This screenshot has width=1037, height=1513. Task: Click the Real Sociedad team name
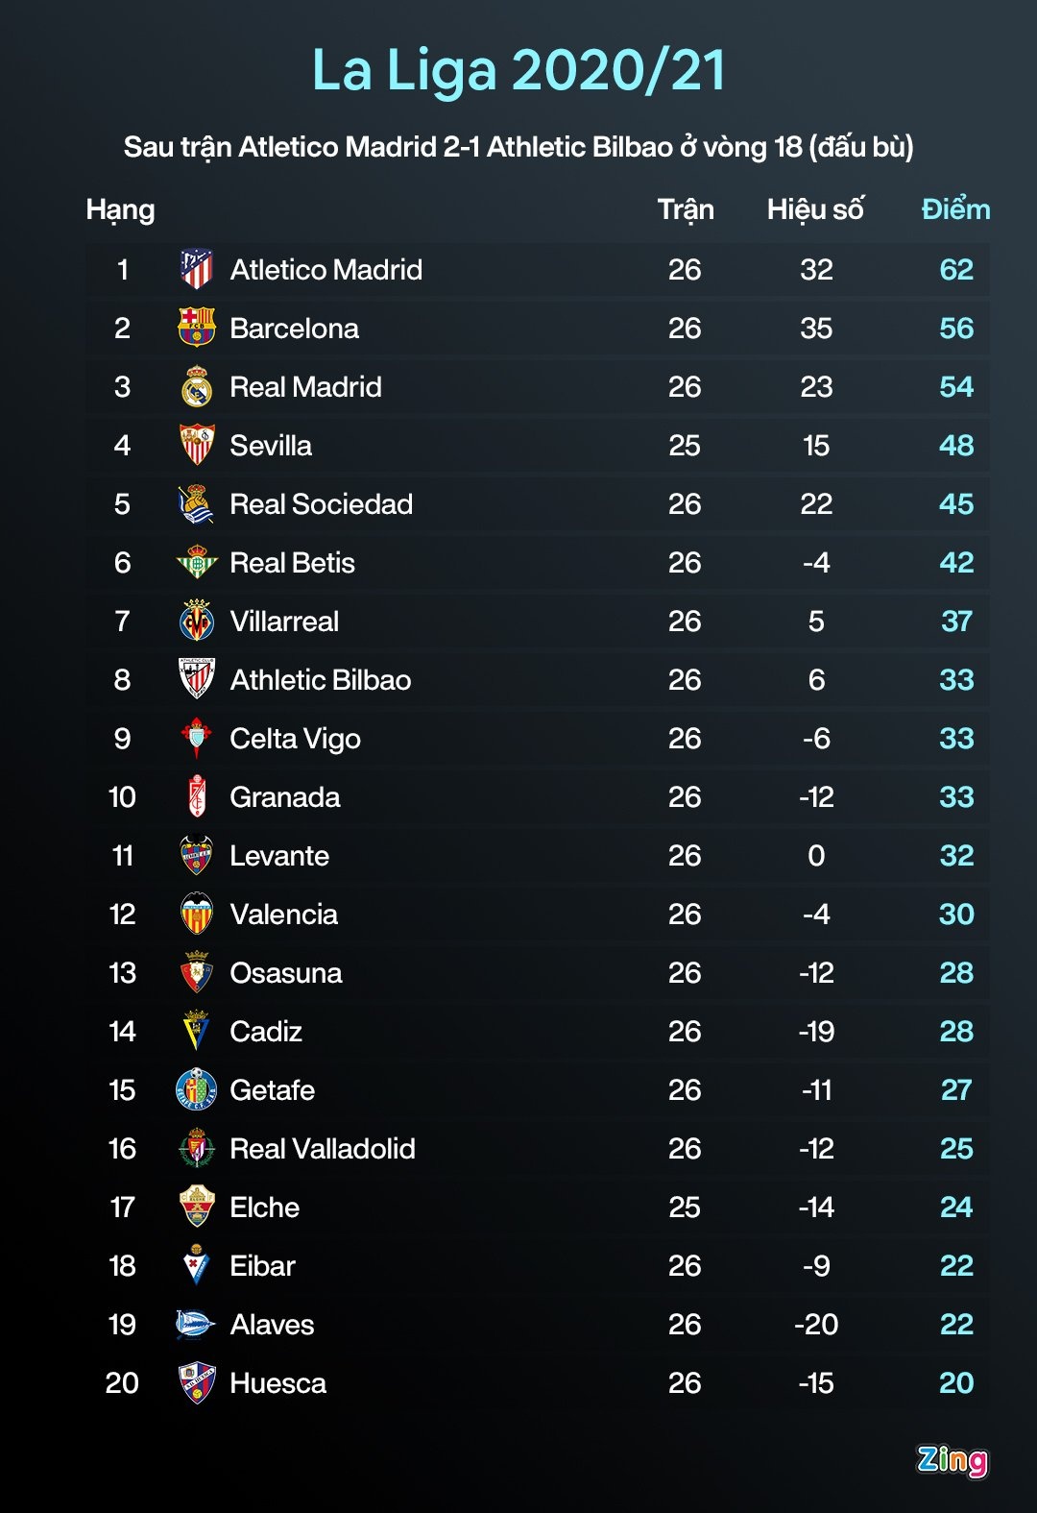click(x=322, y=504)
